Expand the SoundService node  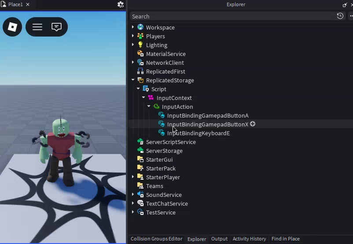133,194
